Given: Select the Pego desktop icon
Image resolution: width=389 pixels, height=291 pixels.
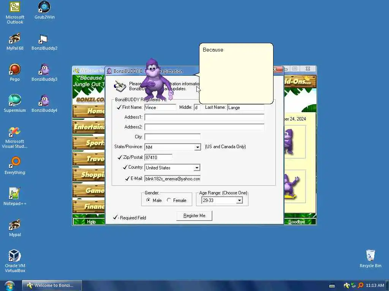Looking at the screenshot, I should click(x=15, y=72).
